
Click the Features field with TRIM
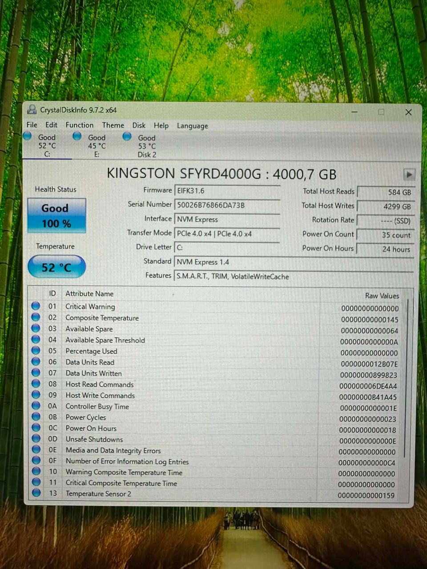coord(294,276)
